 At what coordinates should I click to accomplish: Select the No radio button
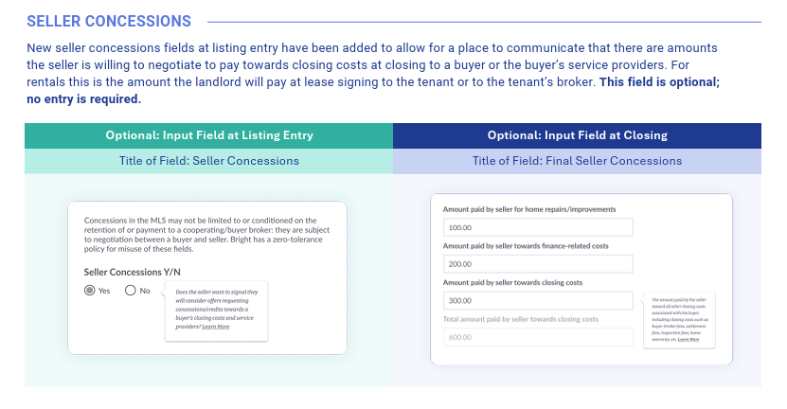131,291
